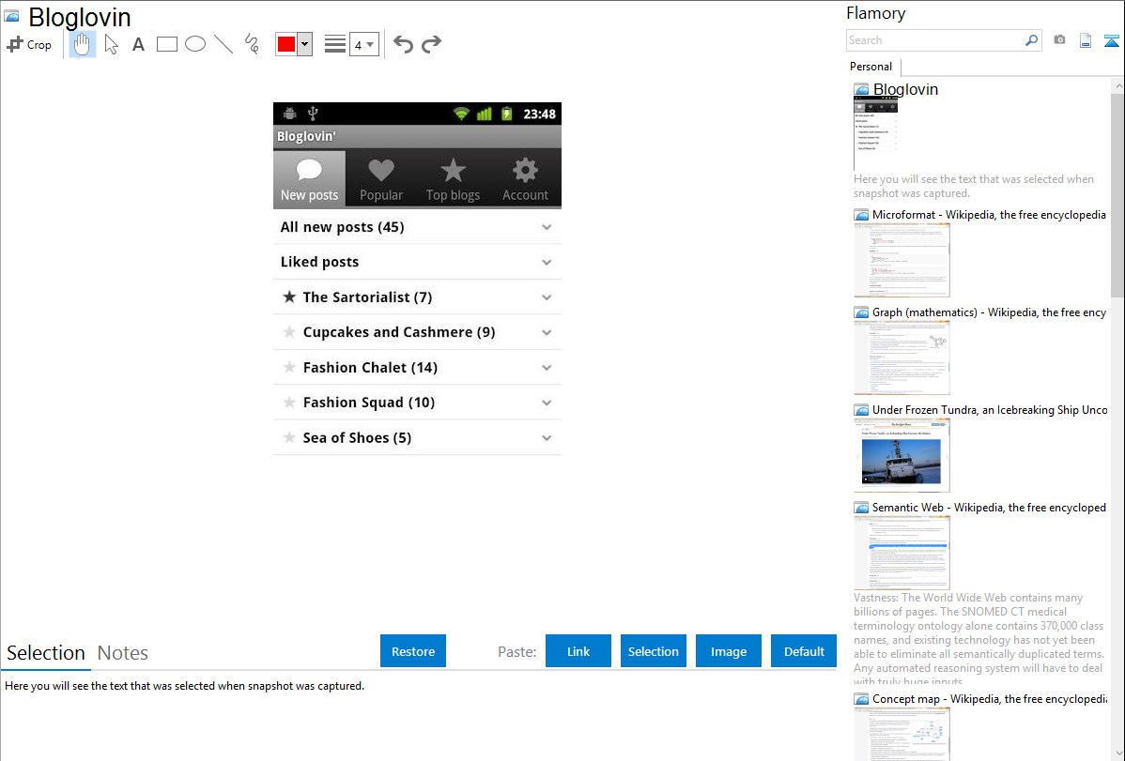Open the New posts tab in phone screenshot
This screenshot has height=761, width=1125.
pyautogui.click(x=309, y=178)
